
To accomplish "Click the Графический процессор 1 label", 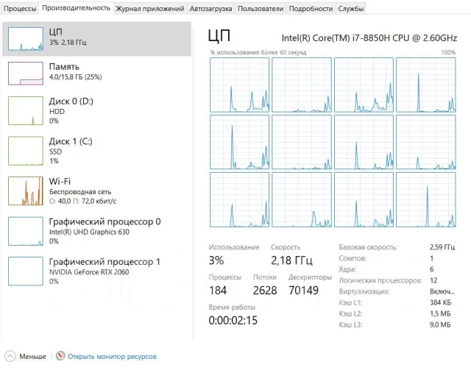I will pos(105,262).
